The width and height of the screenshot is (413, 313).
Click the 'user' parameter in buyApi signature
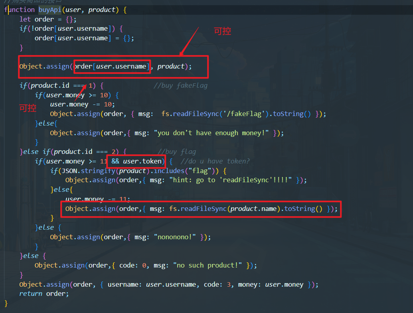click(x=73, y=10)
